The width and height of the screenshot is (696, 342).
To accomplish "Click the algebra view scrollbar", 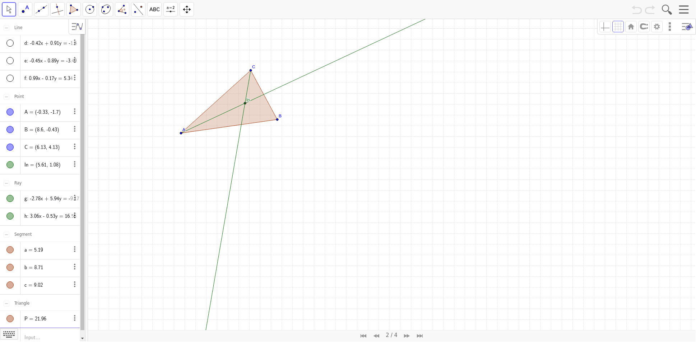I will tap(82, 182).
